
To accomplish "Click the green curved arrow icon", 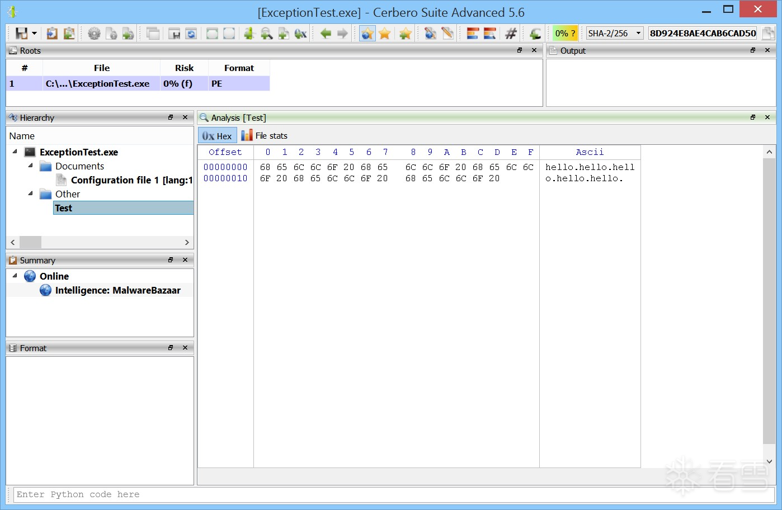I will coord(535,34).
